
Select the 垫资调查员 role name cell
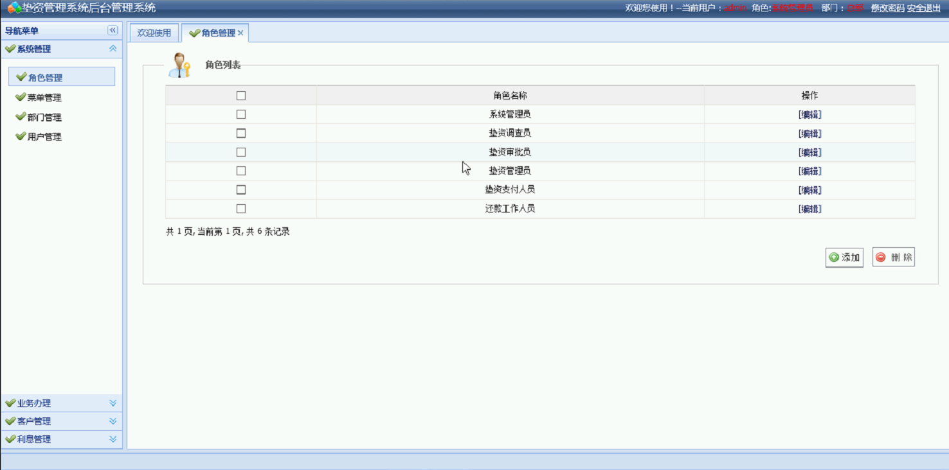(x=511, y=133)
